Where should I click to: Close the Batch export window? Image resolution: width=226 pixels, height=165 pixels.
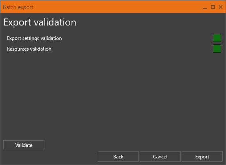tap(221, 7)
